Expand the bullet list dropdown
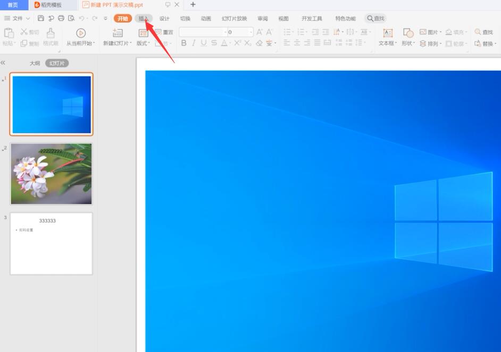Image resolution: width=501 pixels, height=352 pixels. point(293,32)
